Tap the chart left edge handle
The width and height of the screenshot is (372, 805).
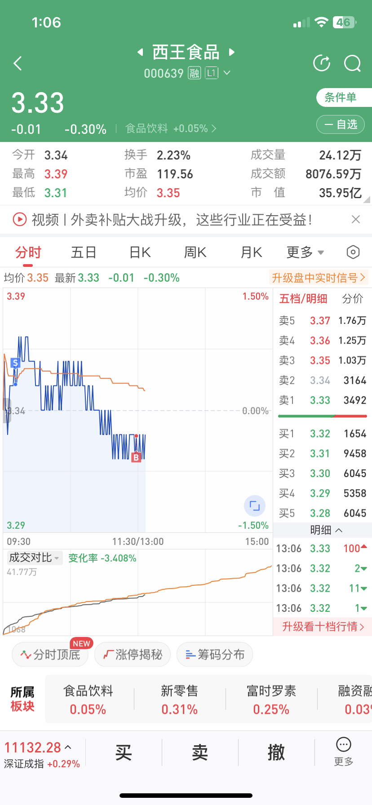coord(7,411)
